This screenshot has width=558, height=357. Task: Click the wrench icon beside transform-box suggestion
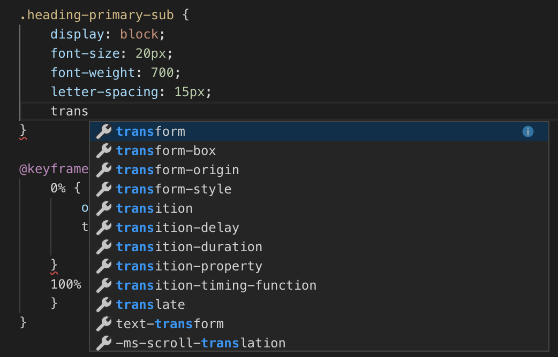103,150
